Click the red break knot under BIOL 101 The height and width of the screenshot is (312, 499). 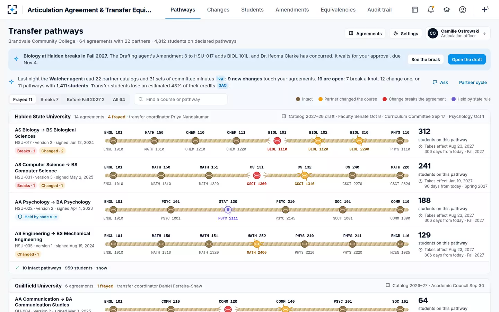tap(277, 141)
